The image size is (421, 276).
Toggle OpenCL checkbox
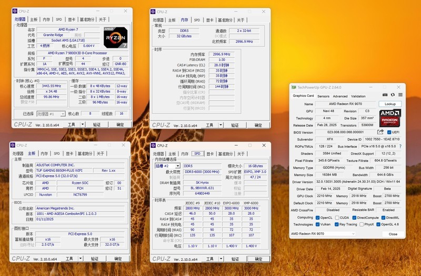click(x=318, y=218)
